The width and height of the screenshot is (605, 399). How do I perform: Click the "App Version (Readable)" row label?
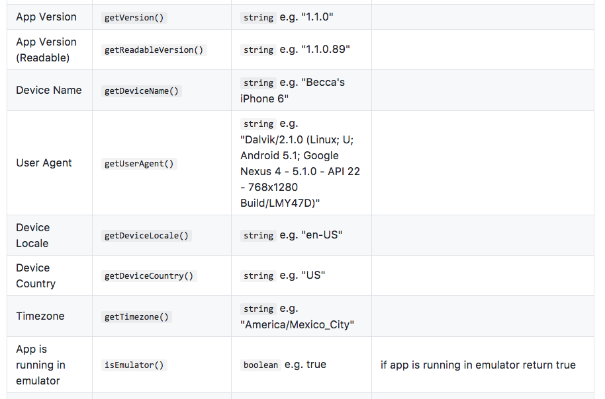click(x=46, y=50)
